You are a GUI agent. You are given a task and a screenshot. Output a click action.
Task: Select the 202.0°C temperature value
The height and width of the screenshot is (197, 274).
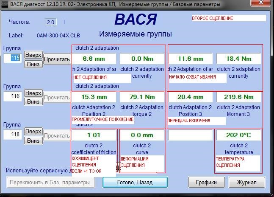pyautogui.click(x=239, y=135)
